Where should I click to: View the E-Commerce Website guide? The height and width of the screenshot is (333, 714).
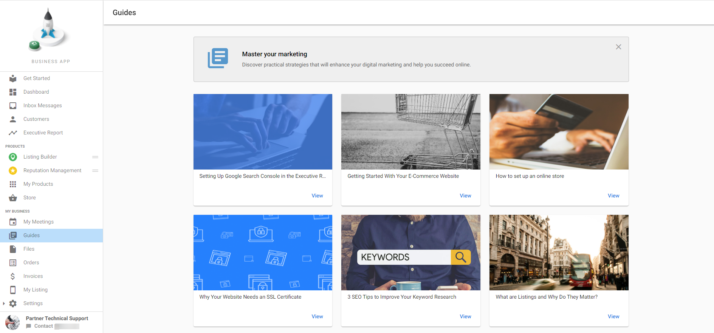(465, 196)
